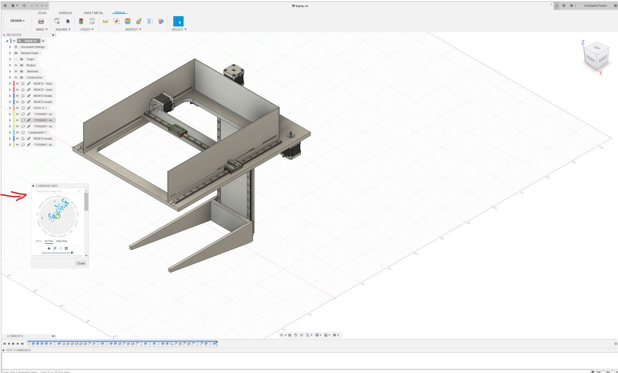Toggle visibility of frame v4 root

14,41
